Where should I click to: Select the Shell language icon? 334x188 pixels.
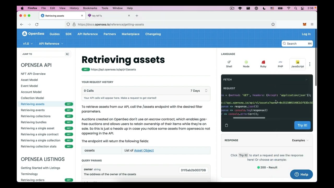click(x=229, y=64)
